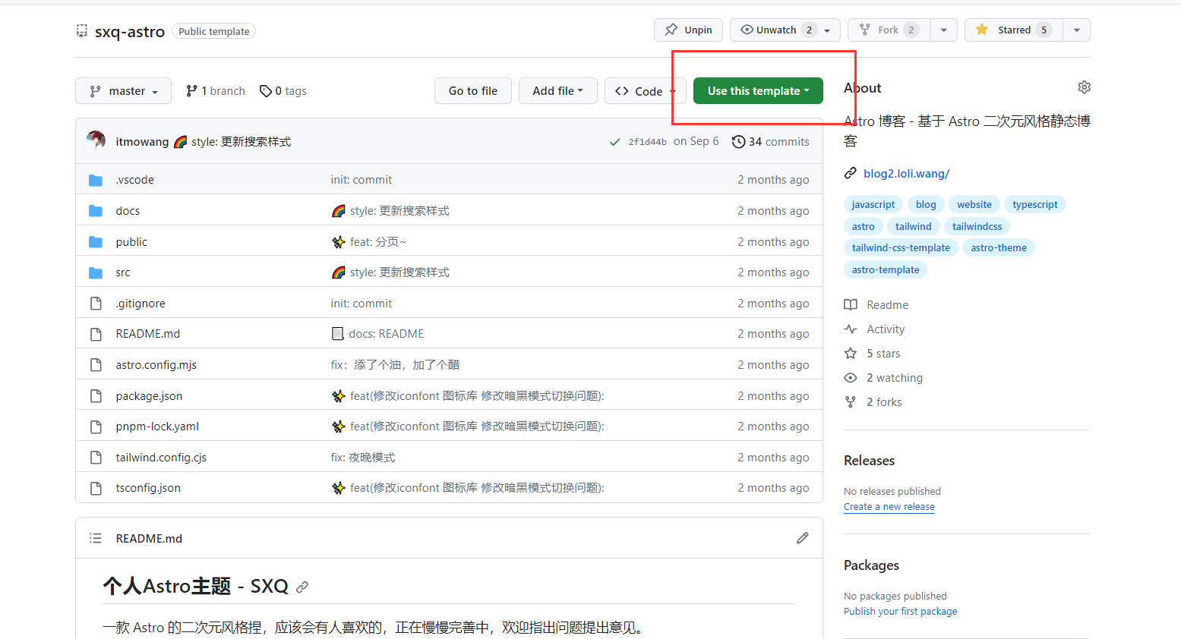Open the Code dropdown
This screenshot has height=639, width=1181.
coord(646,91)
